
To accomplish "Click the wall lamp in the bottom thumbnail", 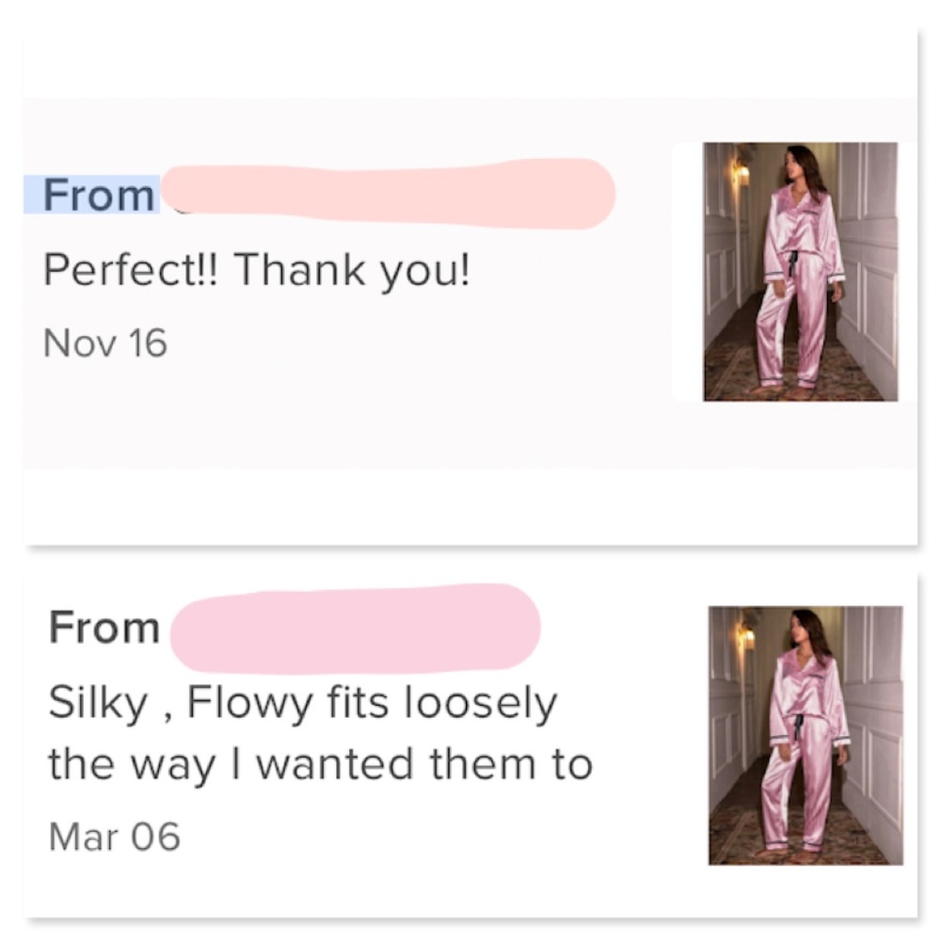I will click(x=747, y=638).
